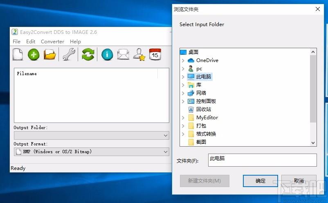Screen dimensions: 328x203
Task: Click the calendar 15 icon
Action: [x=155, y=54]
